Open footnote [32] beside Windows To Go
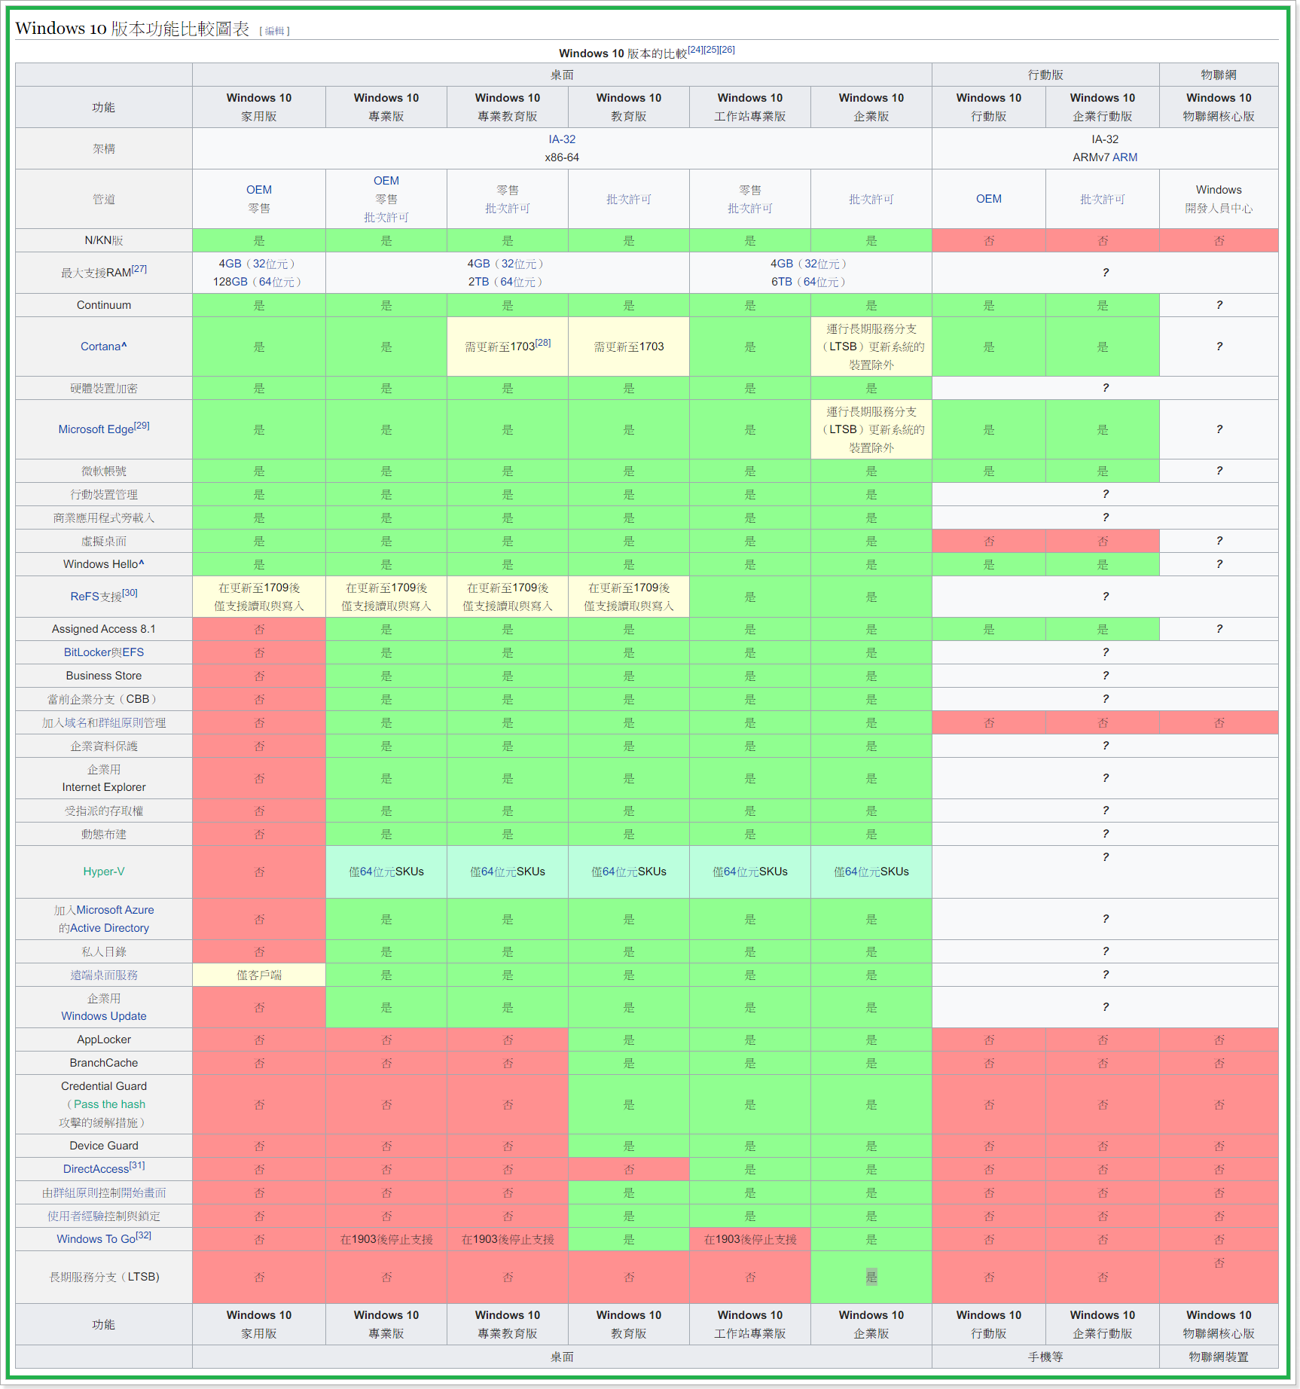 pos(144,1235)
